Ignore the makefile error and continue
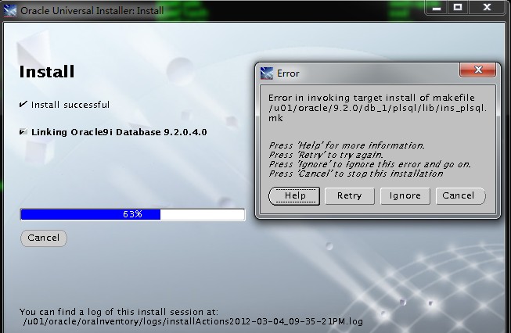Screen dimensions: 511x333 (405, 196)
